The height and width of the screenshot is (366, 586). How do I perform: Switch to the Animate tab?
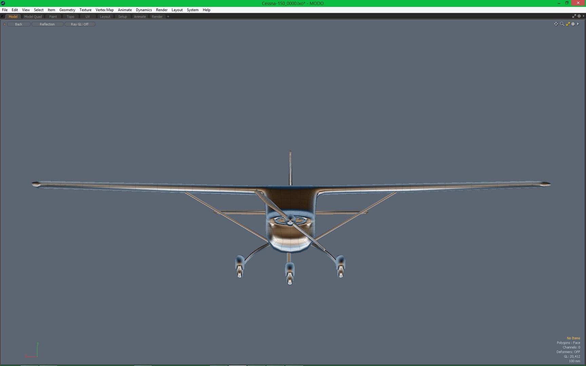coord(140,17)
